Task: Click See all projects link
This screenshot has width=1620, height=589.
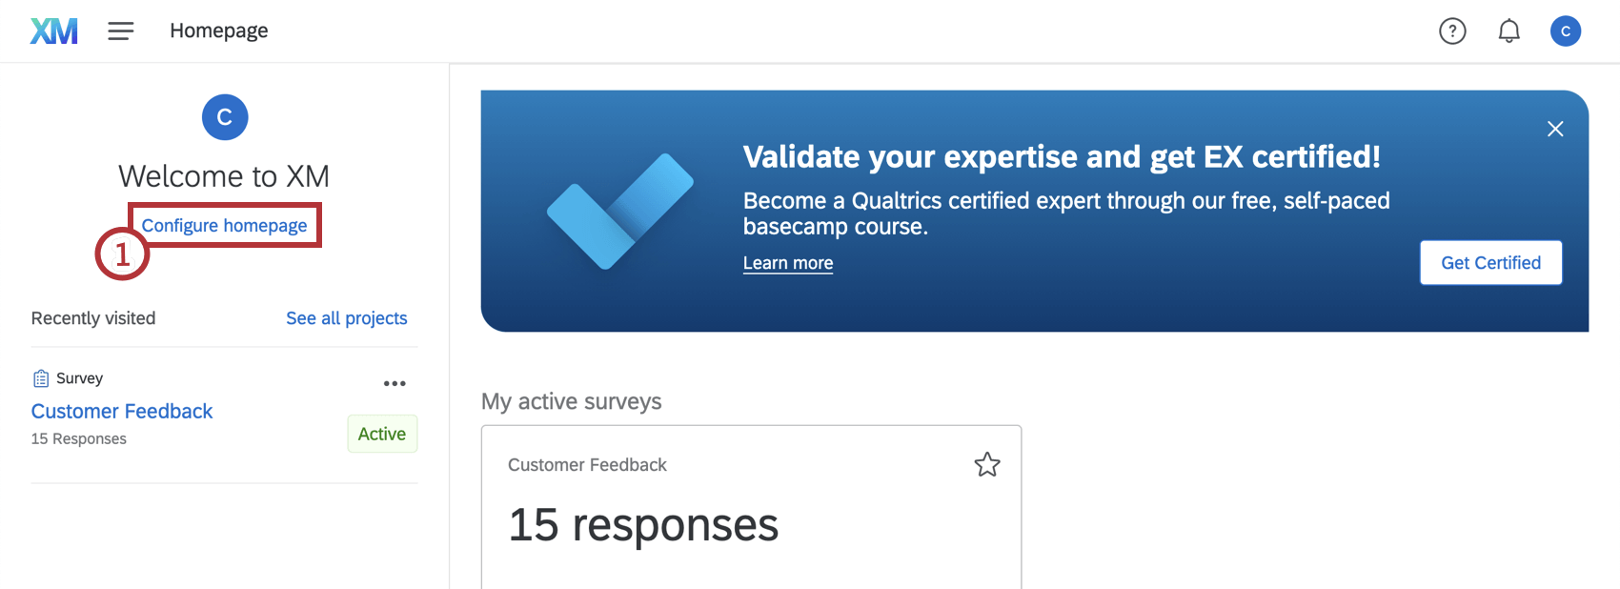Action: [x=346, y=318]
